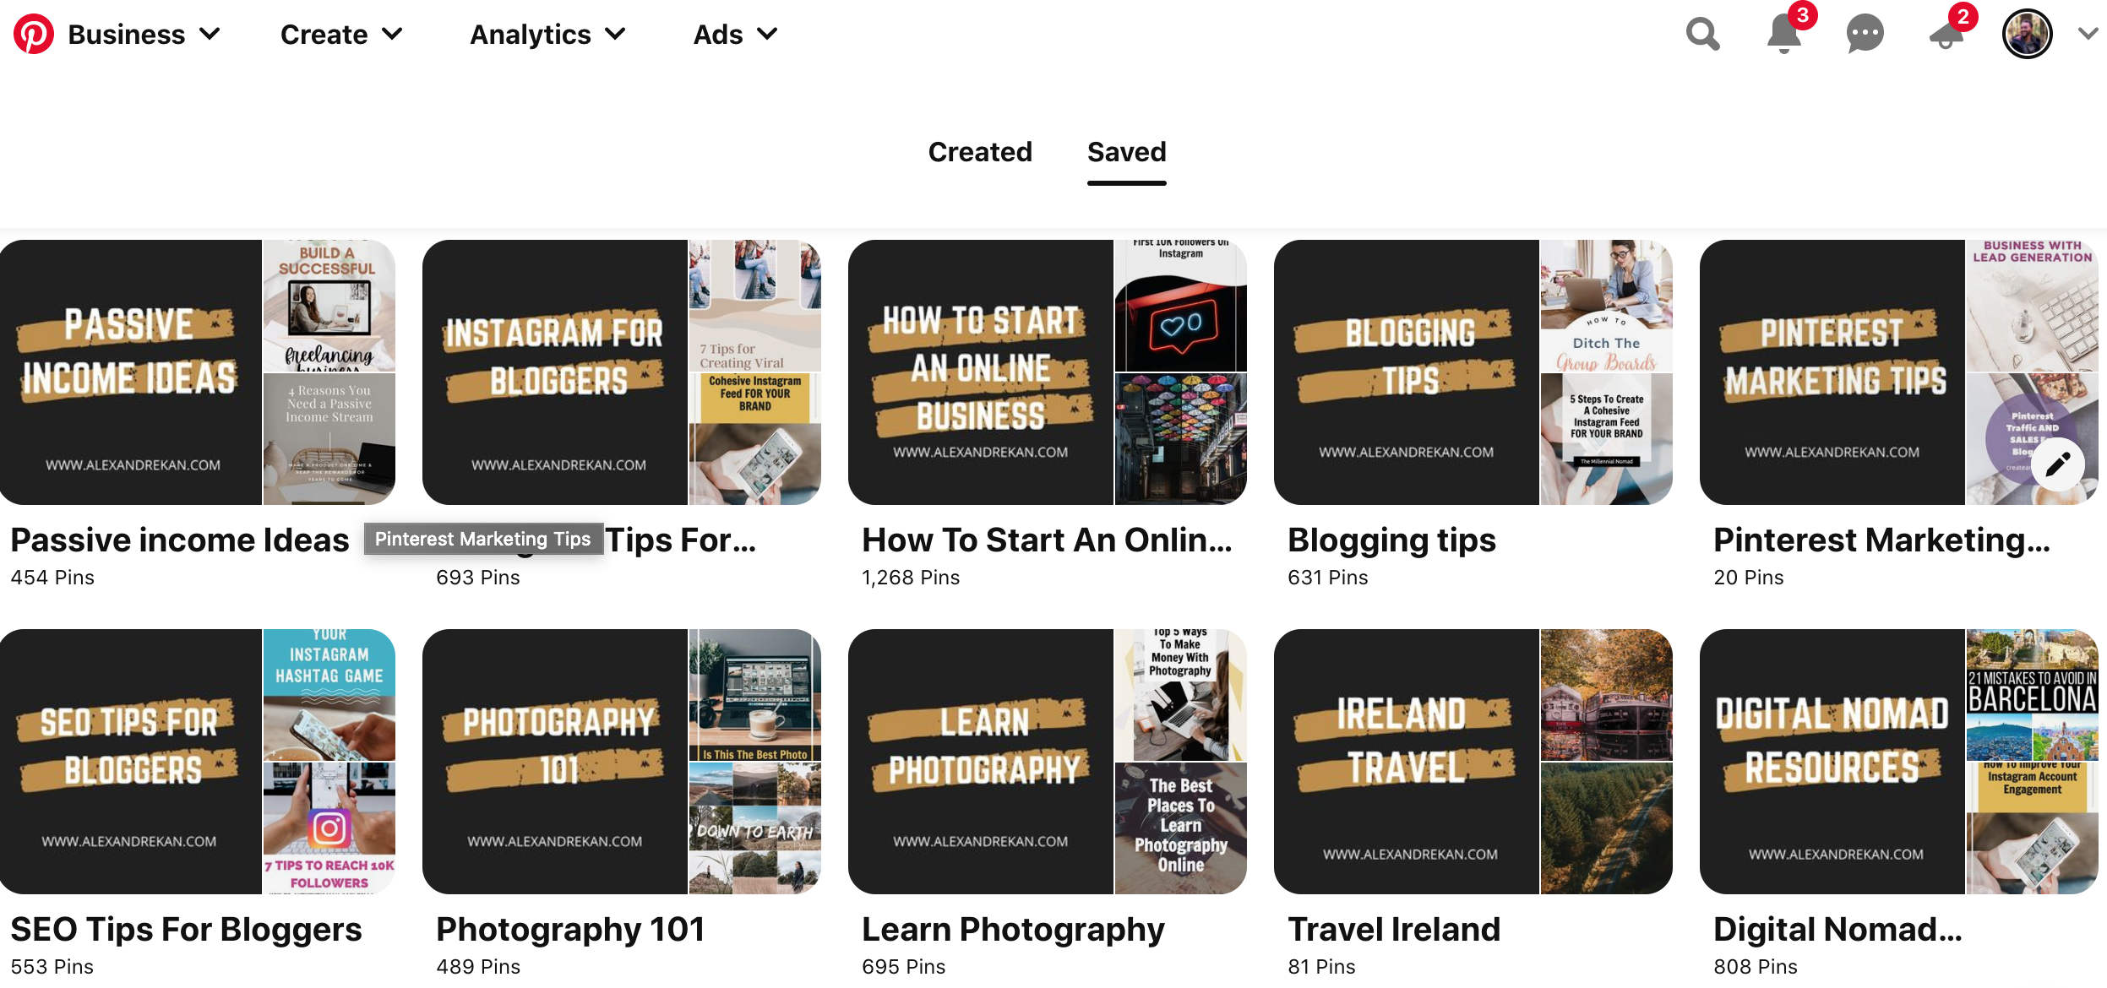2107x988 pixels.
Task: Click the Travel Ireland board title
Action: [x=1393, y=929]
